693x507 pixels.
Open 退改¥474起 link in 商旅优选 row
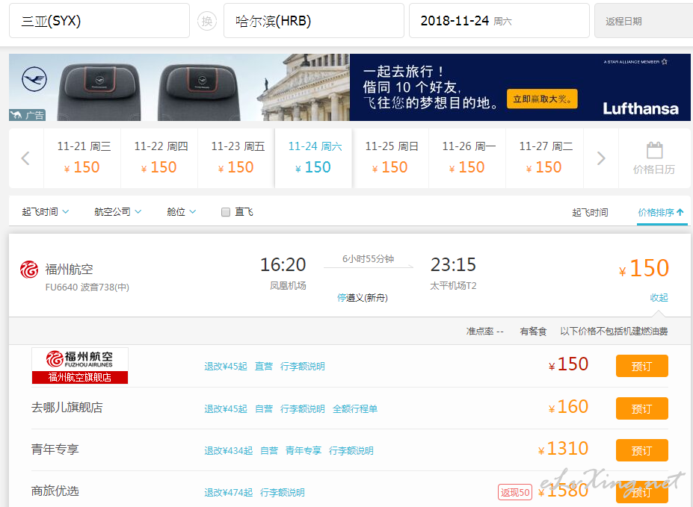pyautogui.click(x=228, y=492)
